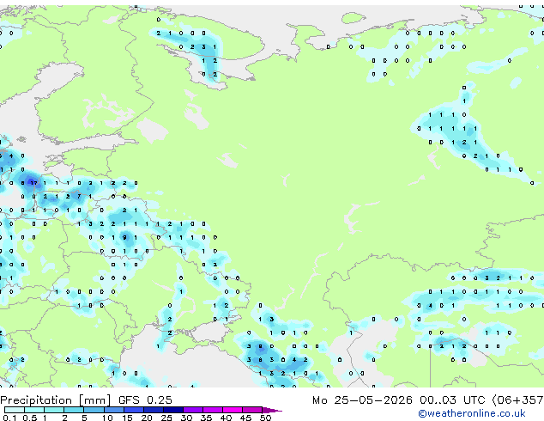Click the 20 to 25 mm dark blue swatch
This screenshot has width=544, height=421.
[153, 410]
